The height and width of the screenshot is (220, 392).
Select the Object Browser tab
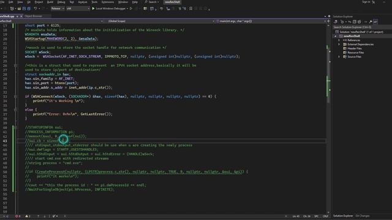[x=33, y=16]
